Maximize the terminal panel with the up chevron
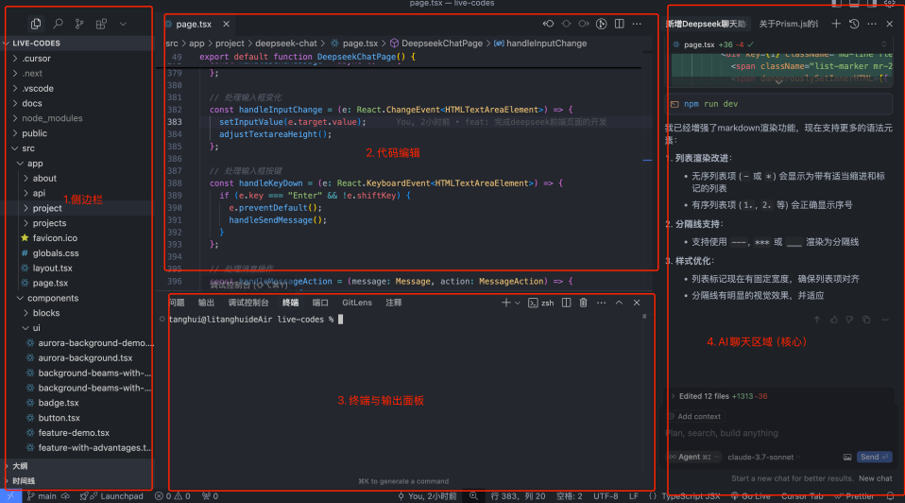This screenshot has width=905, height=503. click(x=620, y=303)
